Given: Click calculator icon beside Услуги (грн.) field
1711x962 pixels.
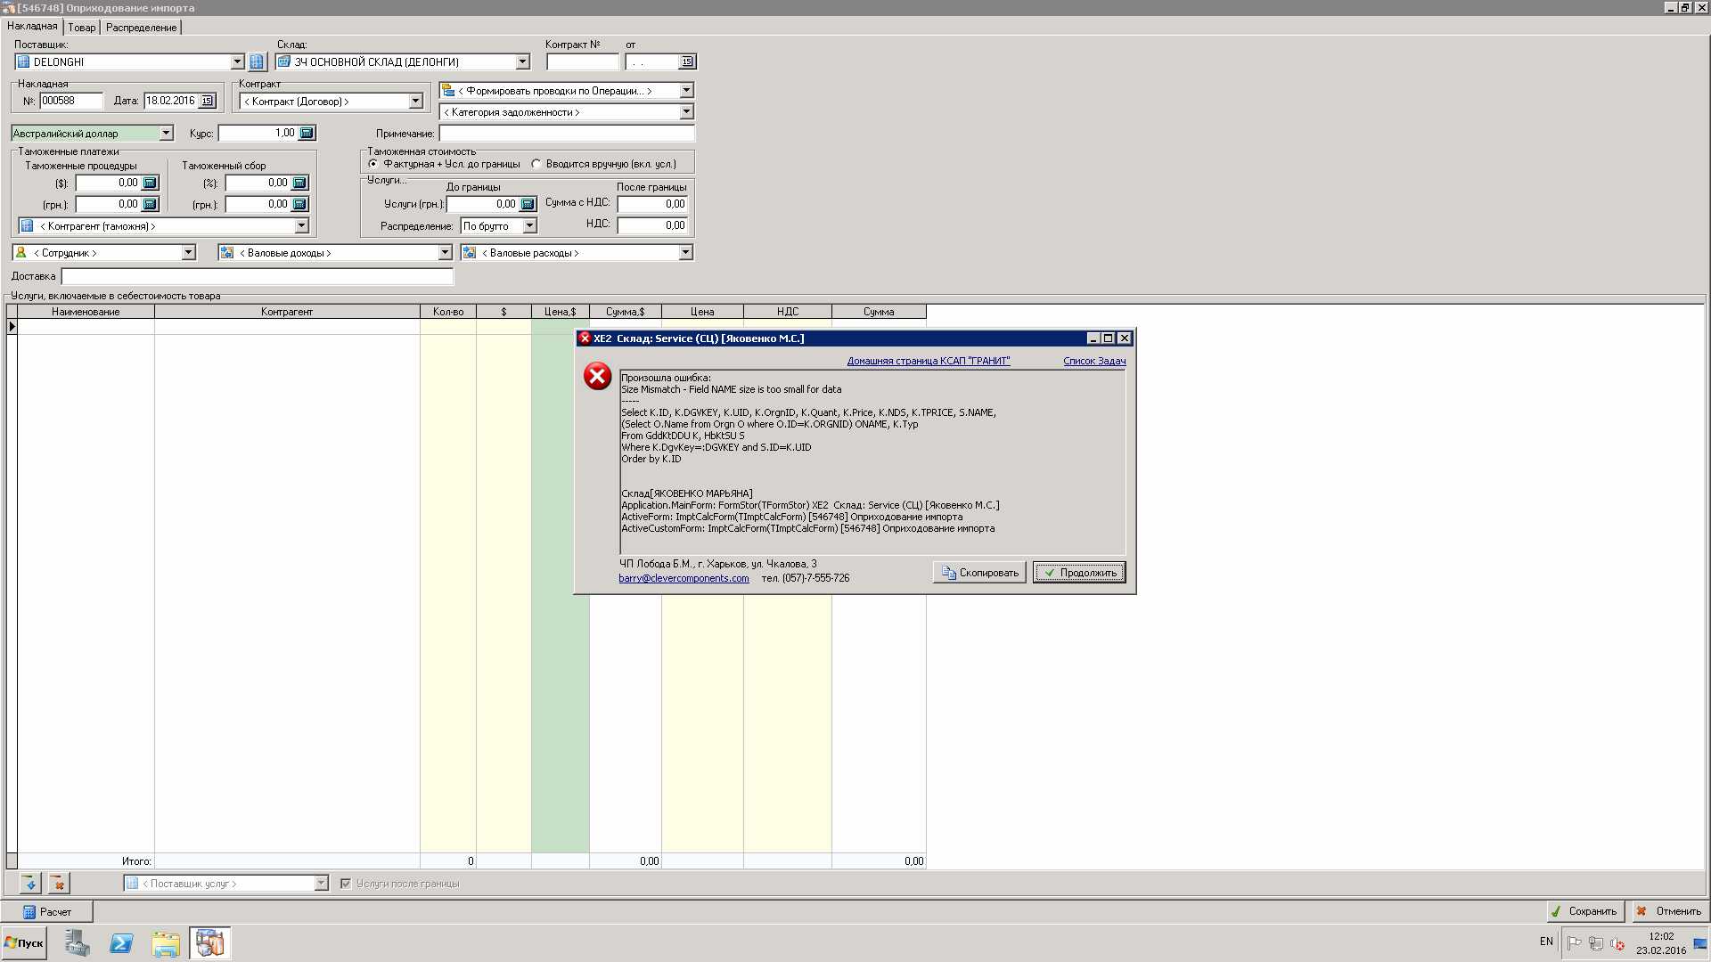Looking at the screenshot, I should point(528,204).
